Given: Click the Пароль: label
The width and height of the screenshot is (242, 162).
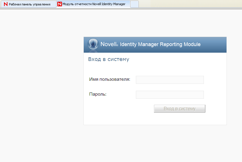Looking at the screenshot, I should tap(98, 94).
